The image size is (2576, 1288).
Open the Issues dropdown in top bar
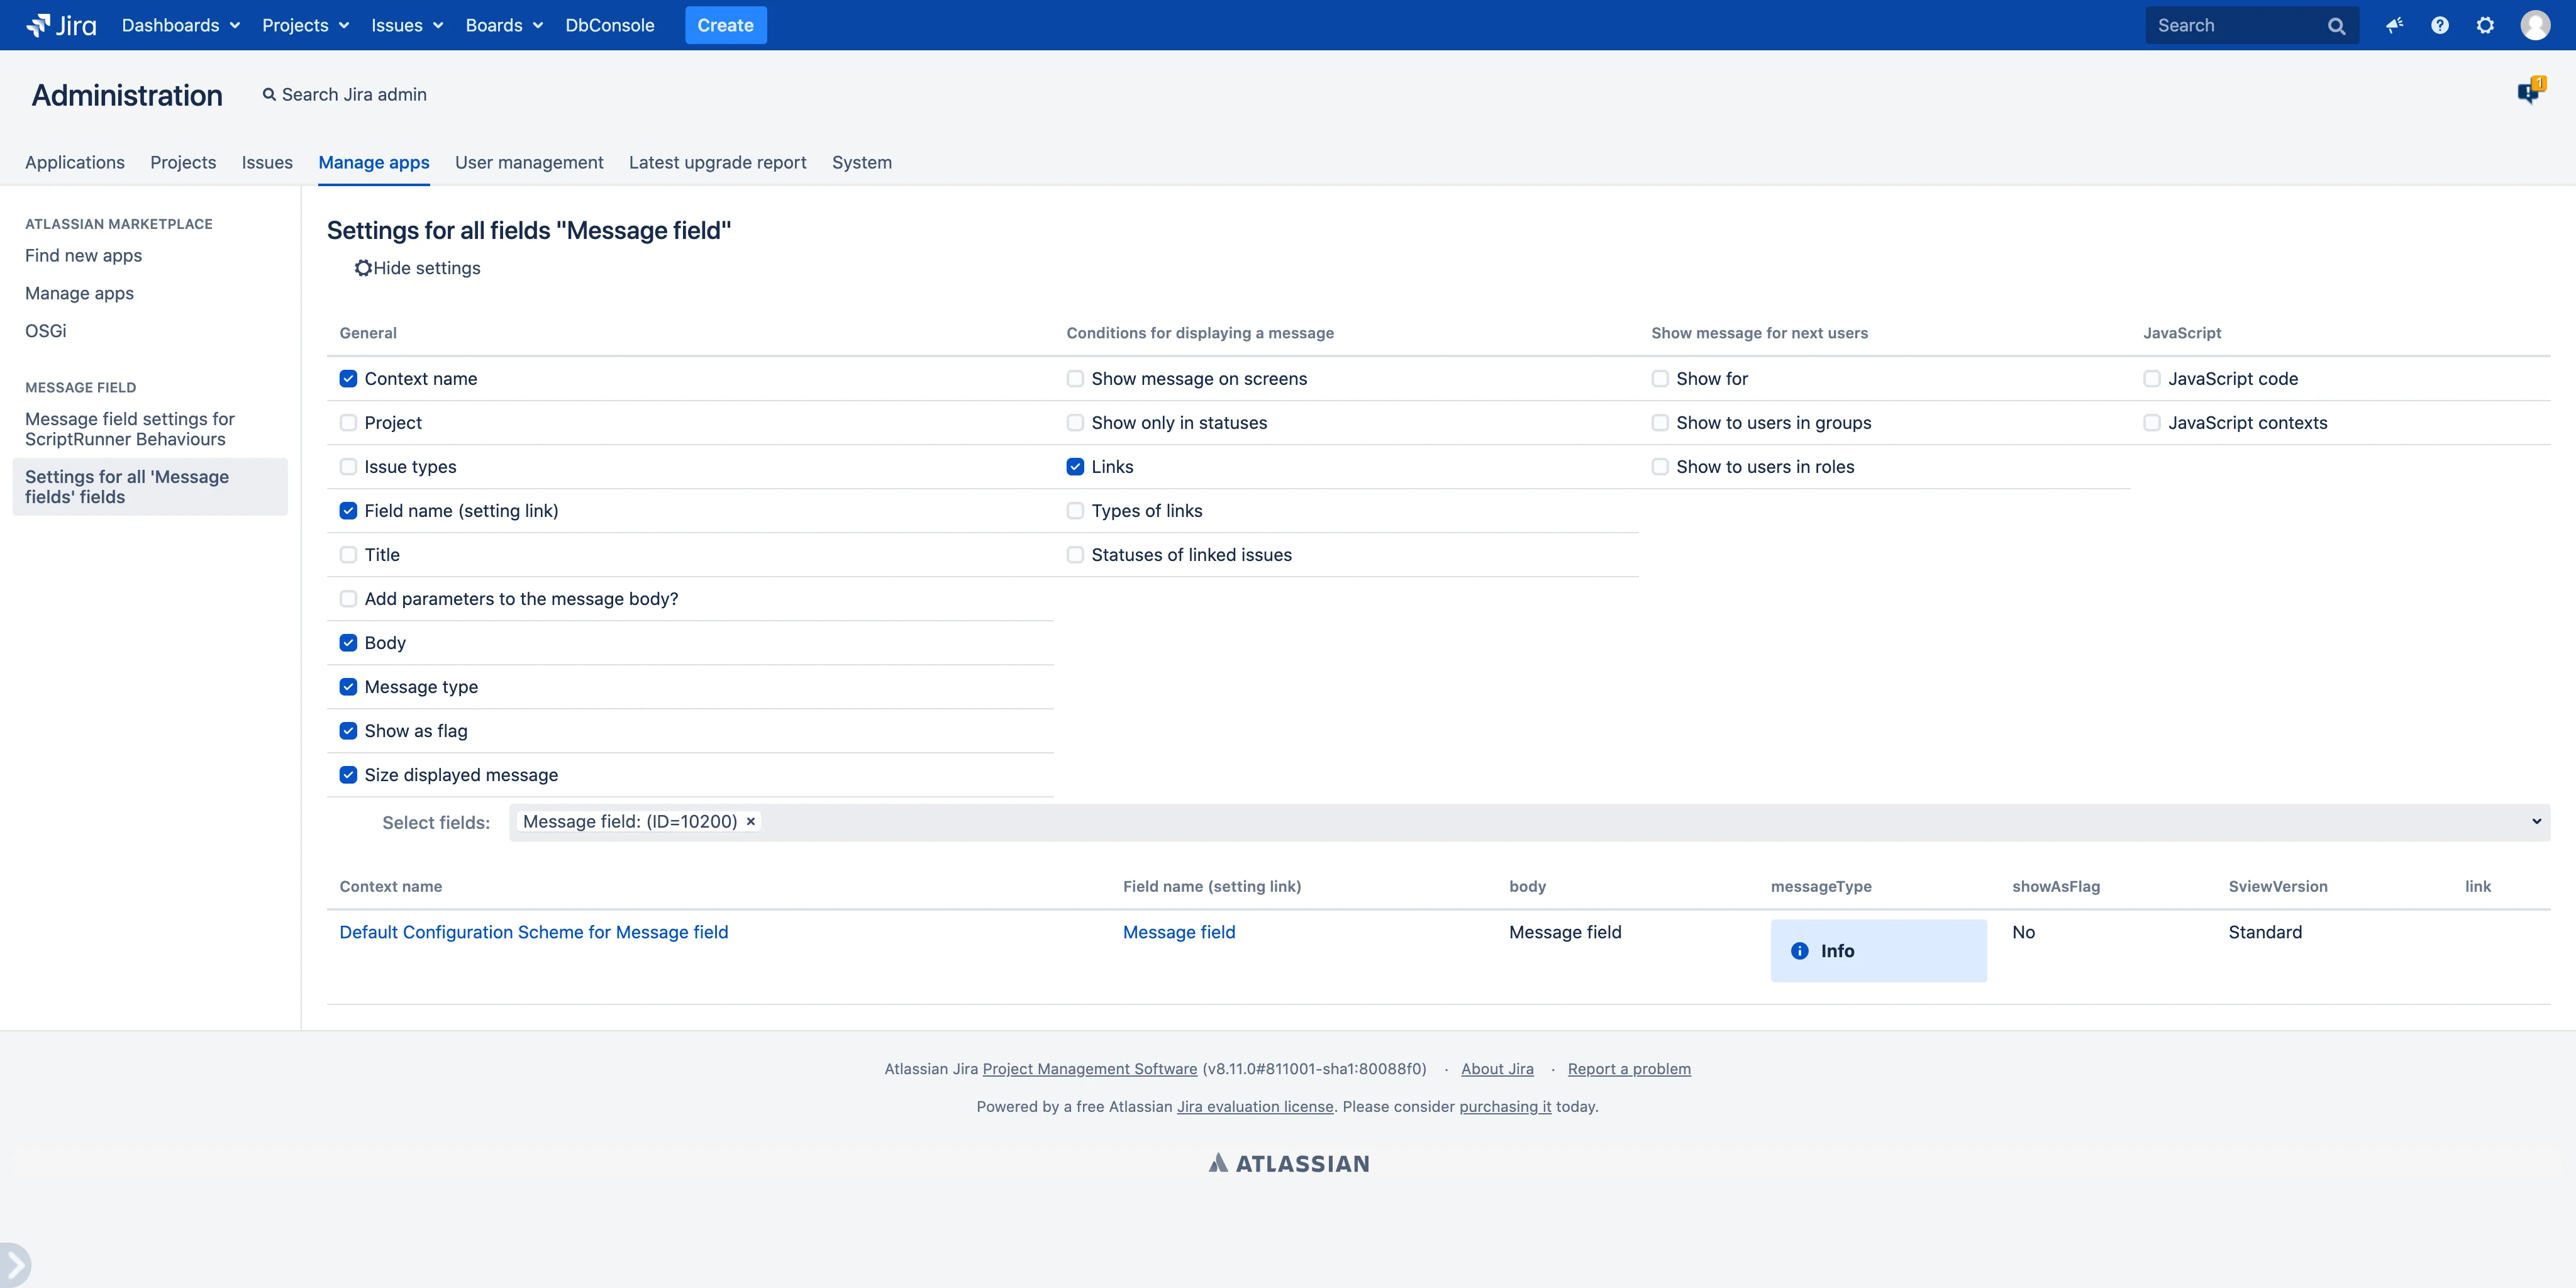coord(407,25)
